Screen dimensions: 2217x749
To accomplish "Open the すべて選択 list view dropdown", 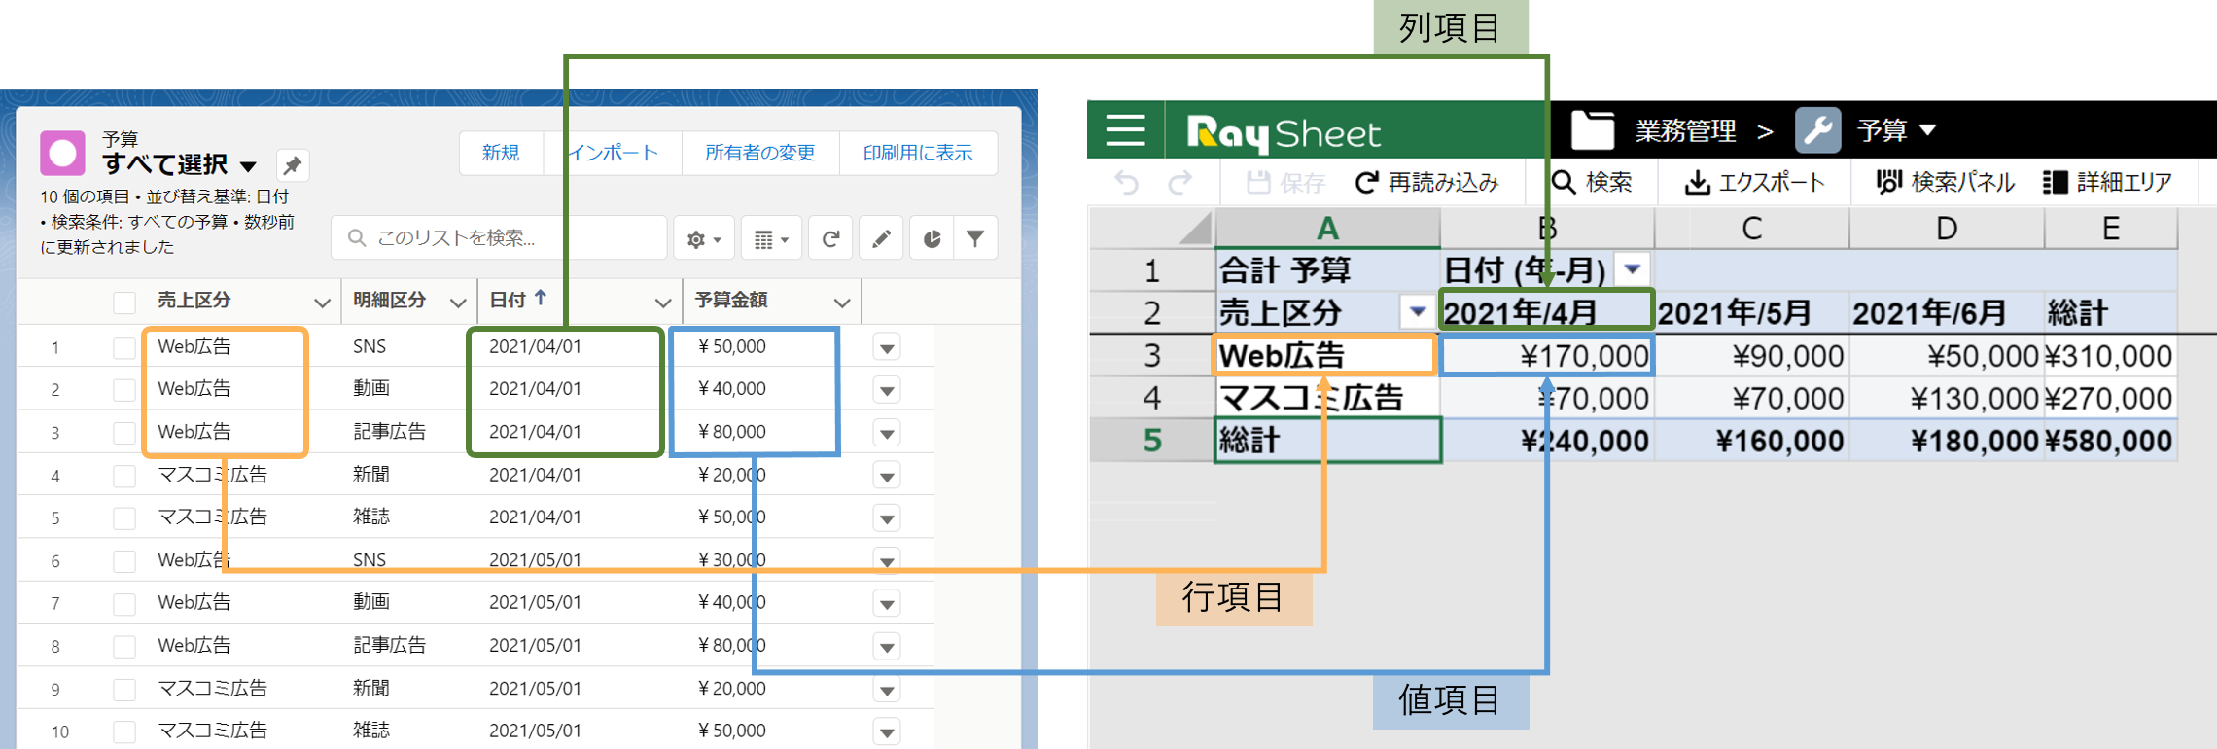I will [248, 166].
